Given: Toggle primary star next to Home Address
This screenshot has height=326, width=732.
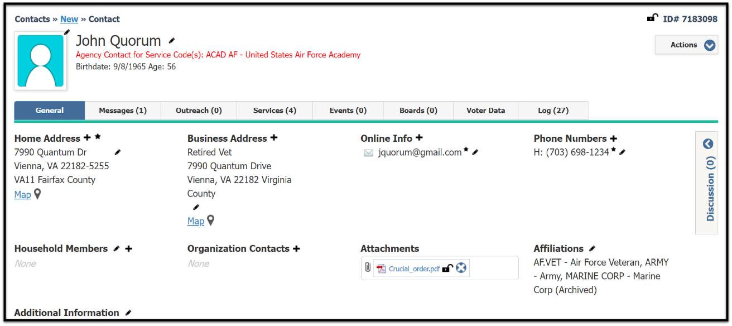Looking at the screenshot, I should [x=98, y=137].
